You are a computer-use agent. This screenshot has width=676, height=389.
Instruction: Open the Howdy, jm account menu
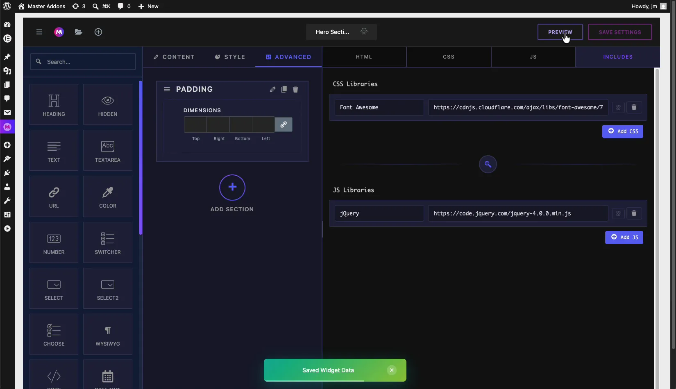(x=649, y=6)
